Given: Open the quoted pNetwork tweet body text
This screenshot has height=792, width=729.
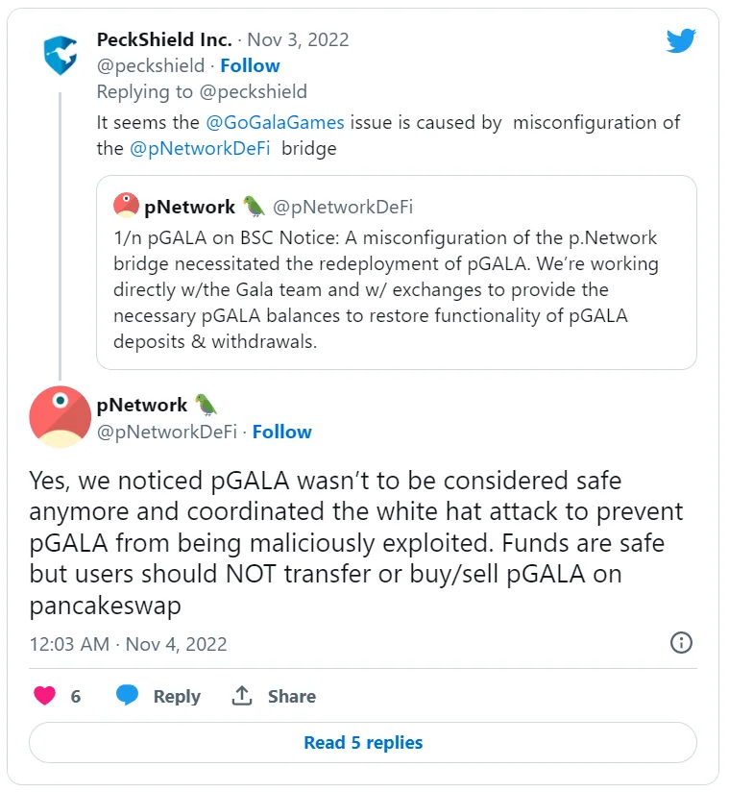Looking at the screenshot, I should coord(384,289).
